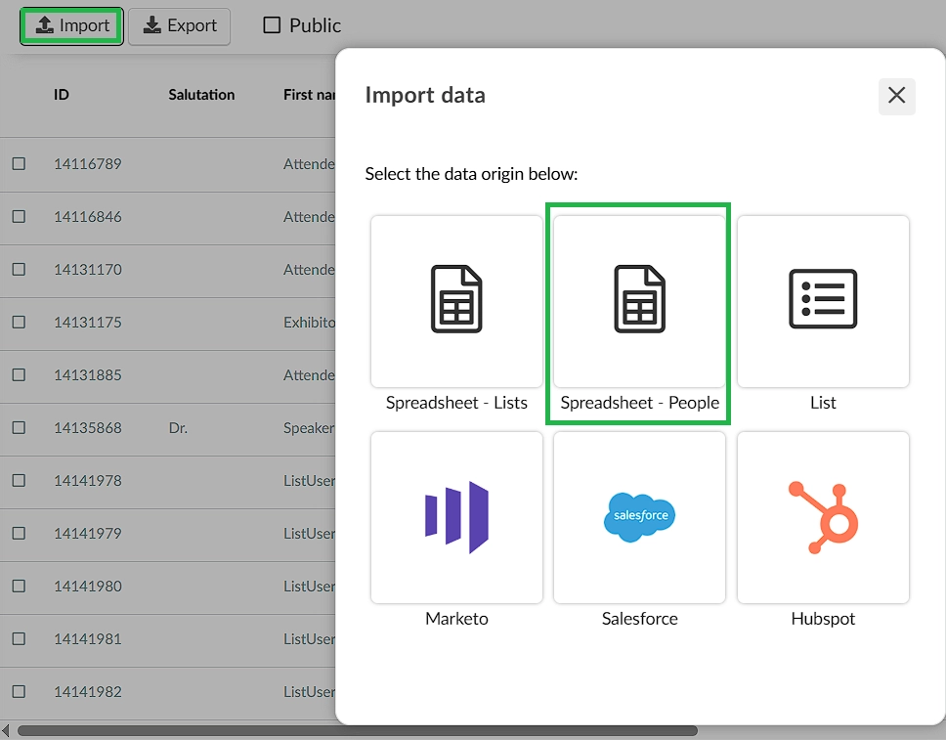The width and height of the screenshot is (946, 740).
Task: Mark the checkbox for row 14141980
Action: pyautogui.click(x=19, y=587)
